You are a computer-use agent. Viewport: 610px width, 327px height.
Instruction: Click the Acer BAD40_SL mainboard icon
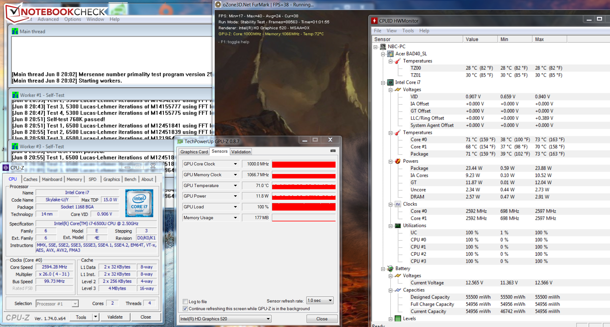point(390,54)
